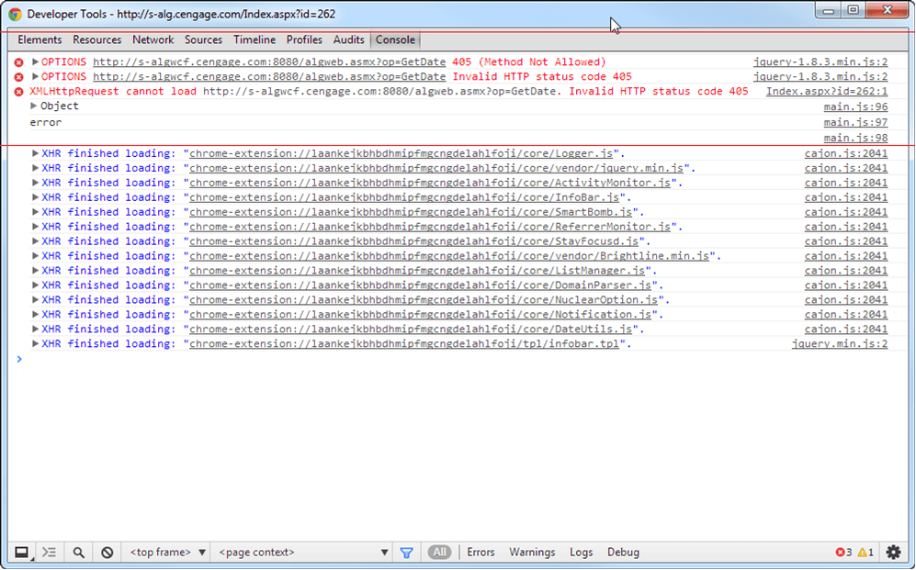
Task: Click the yellow warning count indicator
Action: tap(867, 552)
